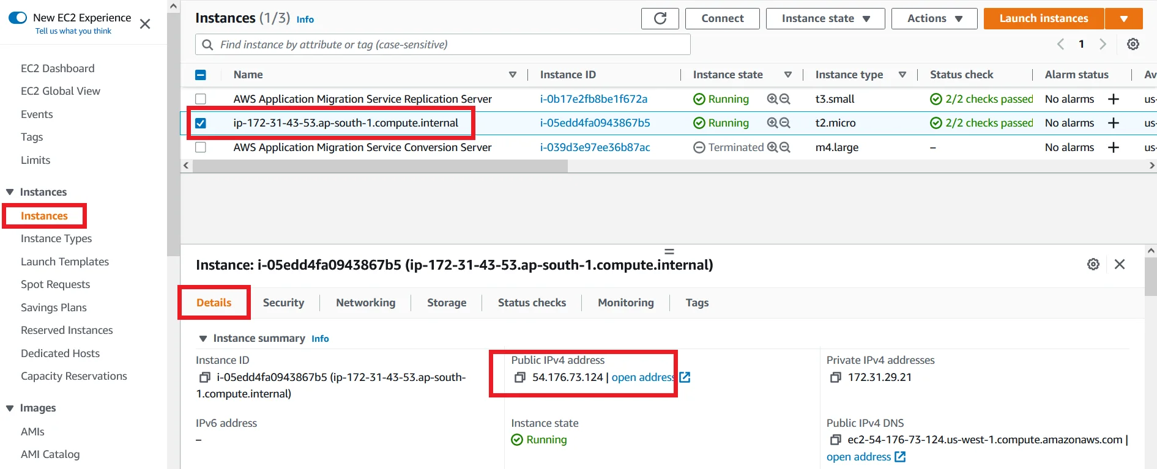Switch to Monitoring tab

coord(626,303)
